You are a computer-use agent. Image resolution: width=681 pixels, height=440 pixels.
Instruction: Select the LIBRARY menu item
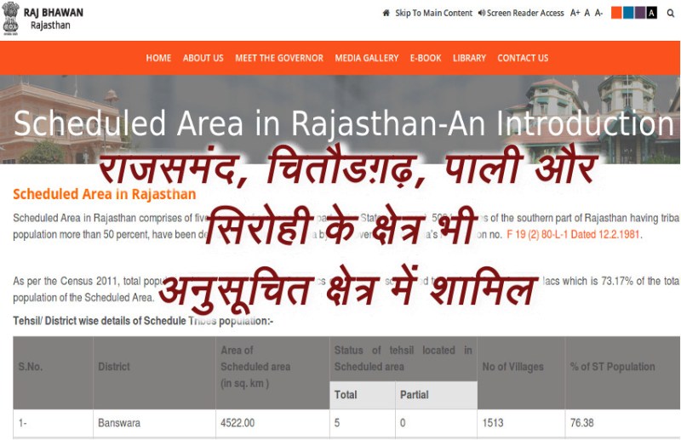click(x=469, y=58)
